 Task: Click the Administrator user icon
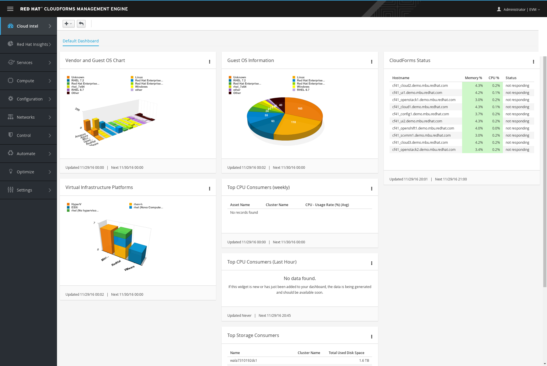499,9
